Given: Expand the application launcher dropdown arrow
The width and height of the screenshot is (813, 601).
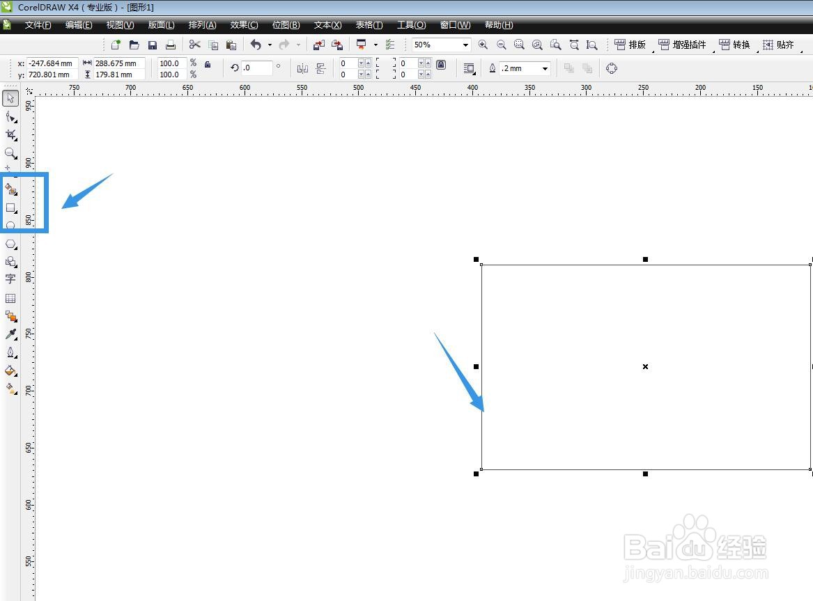Looking at the screenshot, I should click(375, 45).
